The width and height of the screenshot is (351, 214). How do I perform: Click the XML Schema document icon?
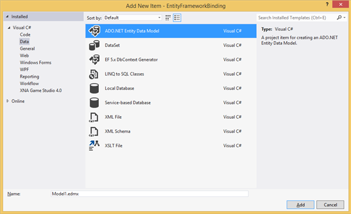click(94, 132)
